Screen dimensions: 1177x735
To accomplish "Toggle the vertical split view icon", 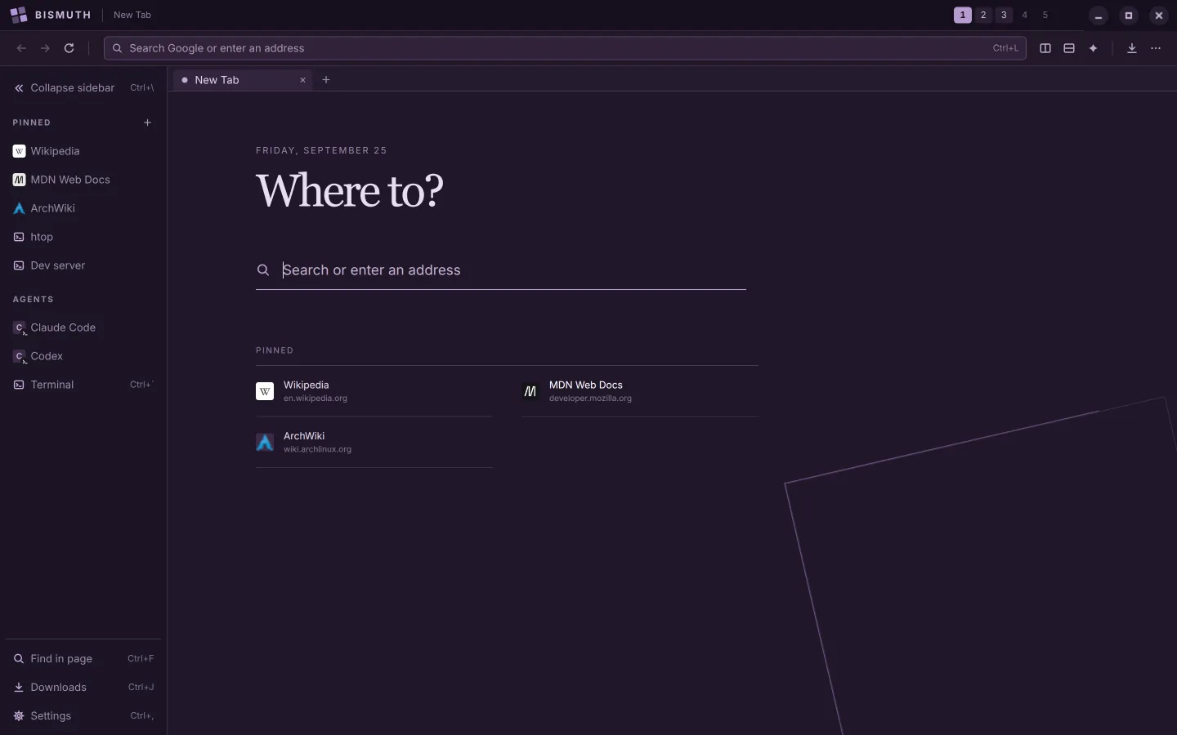I will point(1045,48).
